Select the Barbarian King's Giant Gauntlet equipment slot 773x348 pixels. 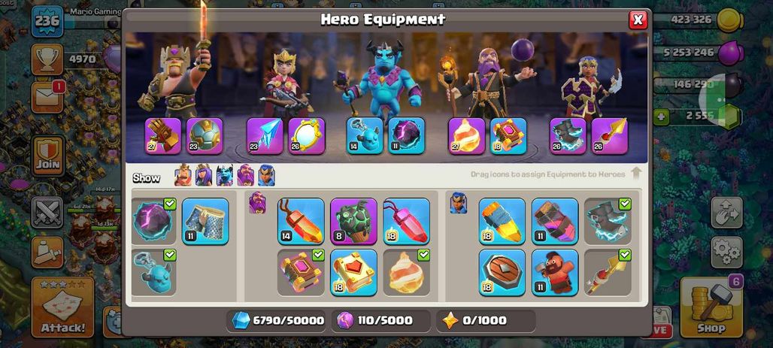162,135
